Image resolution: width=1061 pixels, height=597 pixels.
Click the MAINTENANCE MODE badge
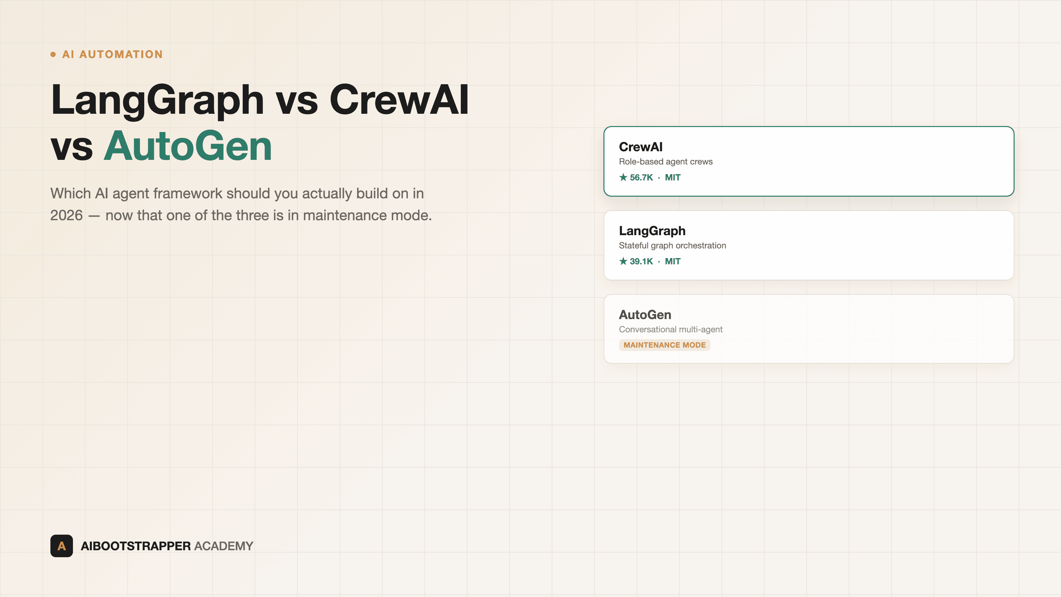(664, 345)
